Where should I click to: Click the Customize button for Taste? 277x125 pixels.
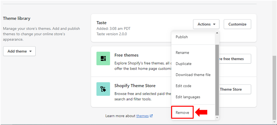point(237,24)
